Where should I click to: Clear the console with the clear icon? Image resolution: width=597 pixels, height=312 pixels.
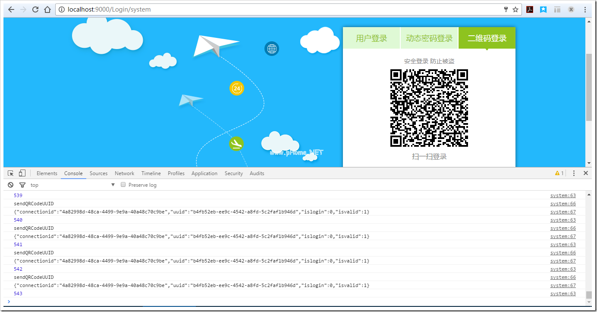click(11, 185)
